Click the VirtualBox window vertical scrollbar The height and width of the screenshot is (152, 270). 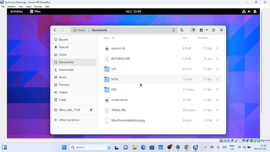pos(262,62)
